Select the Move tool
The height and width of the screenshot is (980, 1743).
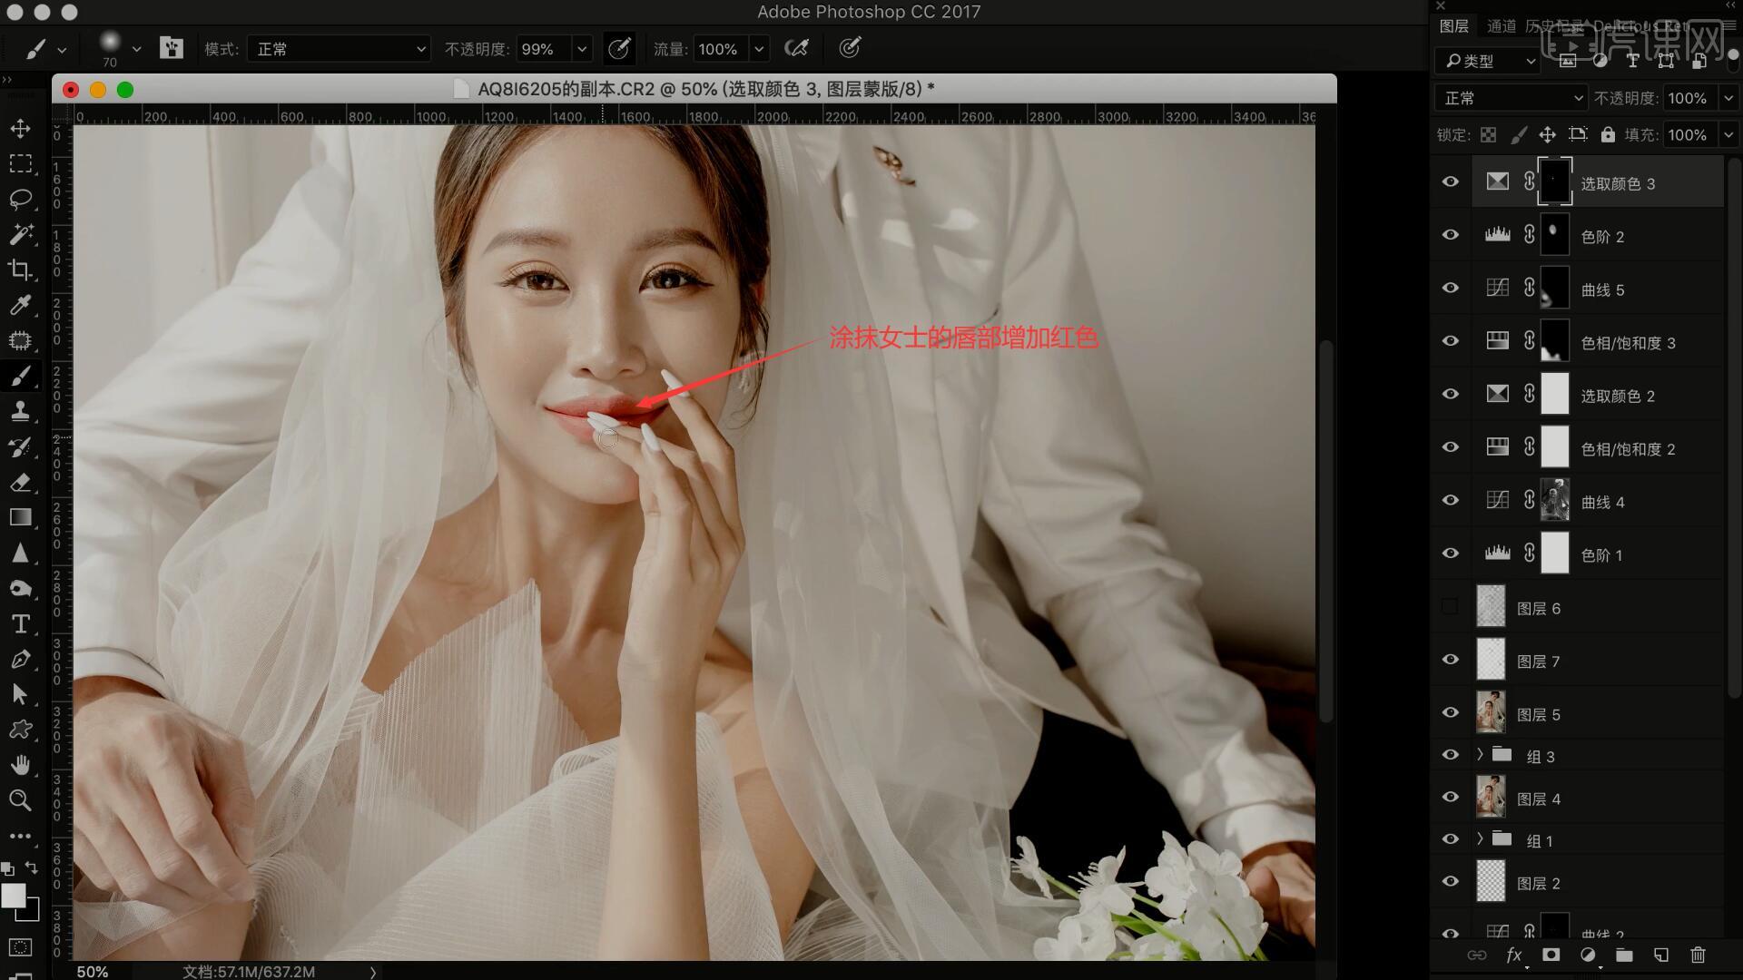coord(20,129)
